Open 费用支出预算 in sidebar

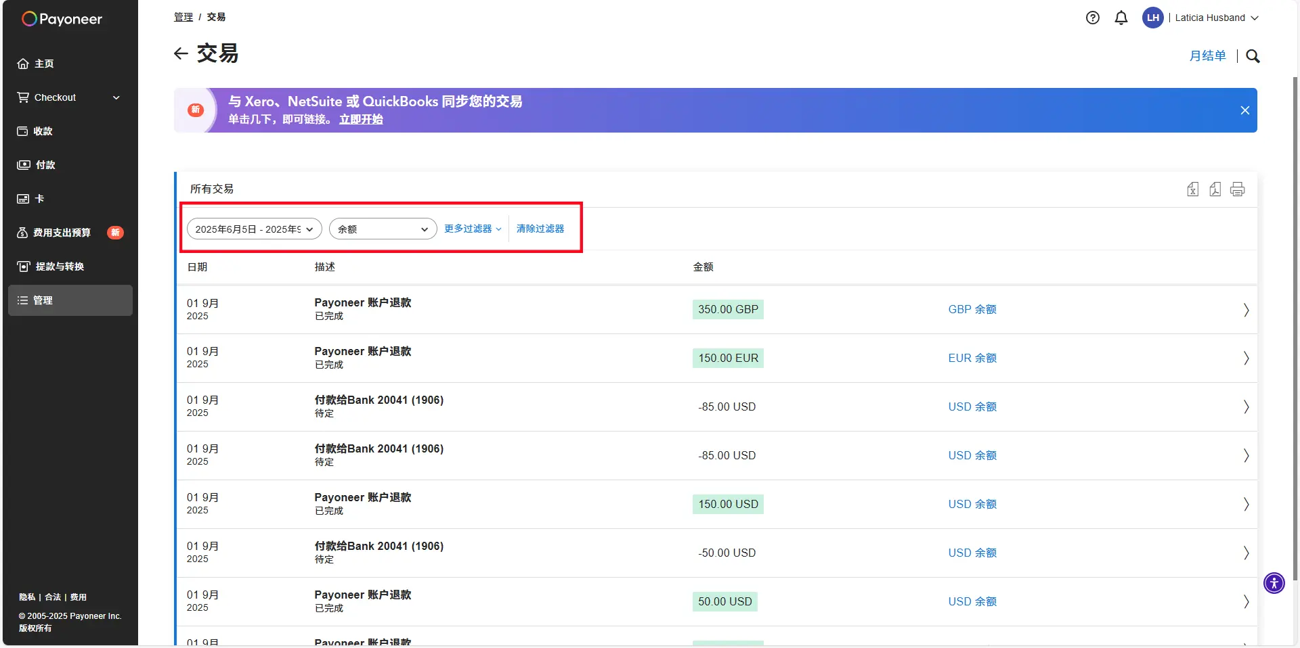click(x=70, y=233)
